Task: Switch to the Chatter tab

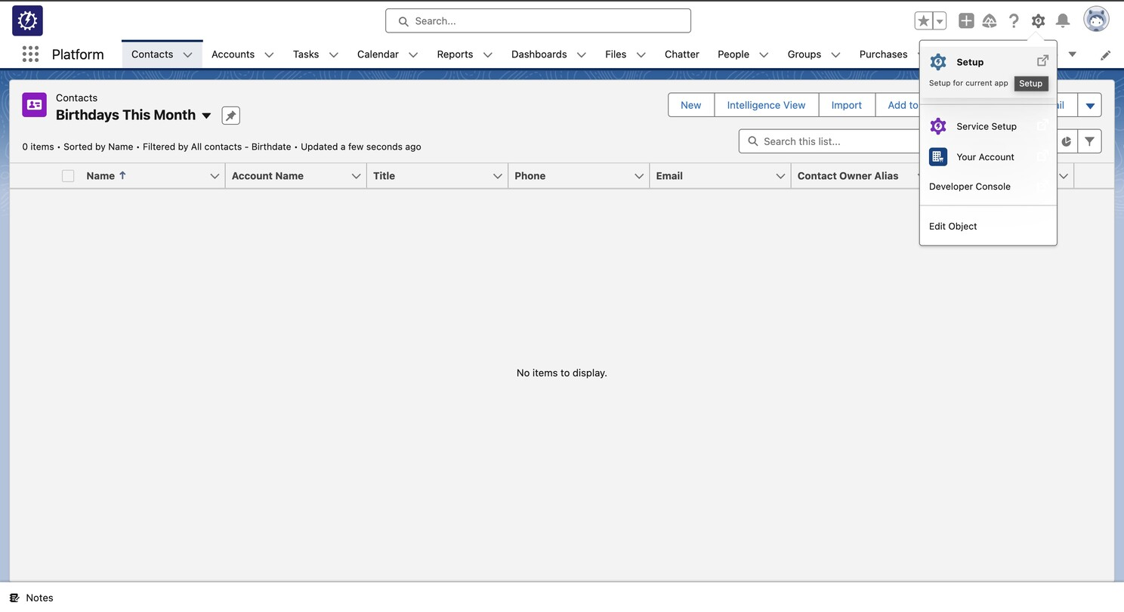Action: pos(681,54)
